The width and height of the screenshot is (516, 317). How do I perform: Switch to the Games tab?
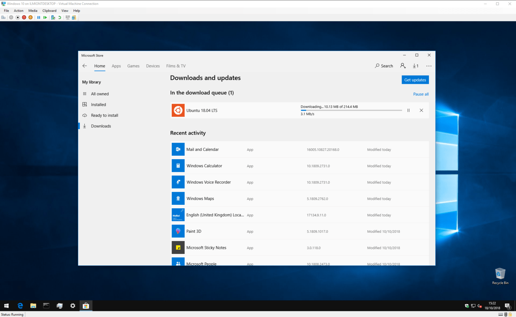click(133, 66)
